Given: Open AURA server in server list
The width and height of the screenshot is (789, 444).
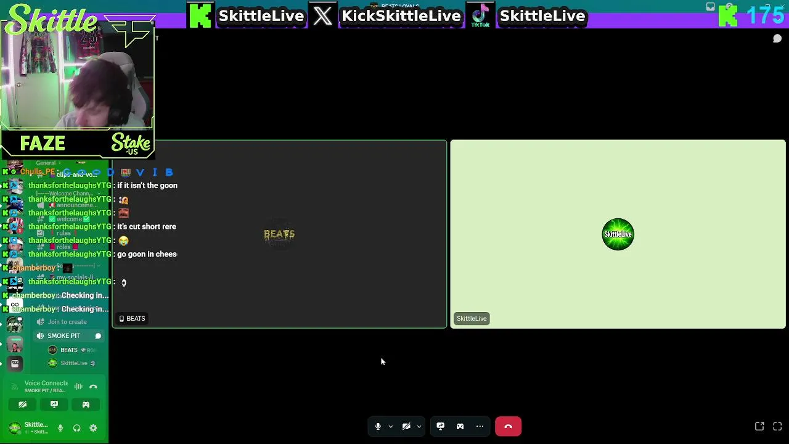Looking at the screenshot, I should coord(15,323).
